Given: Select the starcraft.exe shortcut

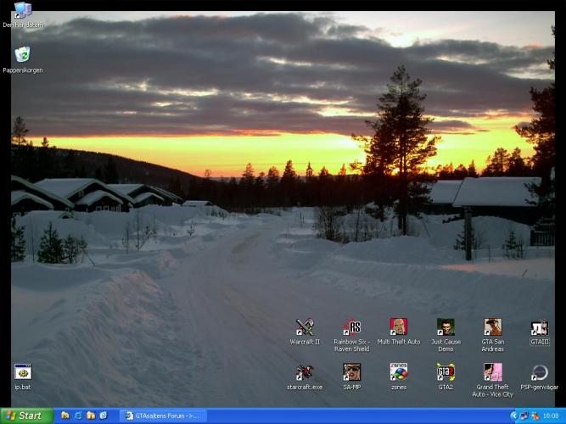Looking at the screenshot, I should tap(305, 372).
